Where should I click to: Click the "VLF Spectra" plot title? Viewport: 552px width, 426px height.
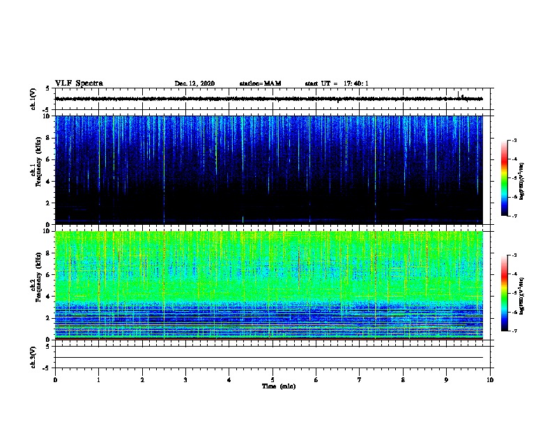[x=79, y=84]
